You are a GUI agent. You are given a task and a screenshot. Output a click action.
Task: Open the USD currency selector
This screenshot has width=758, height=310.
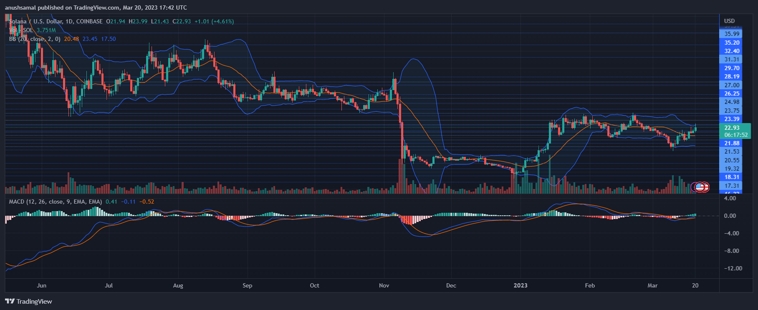729,21
